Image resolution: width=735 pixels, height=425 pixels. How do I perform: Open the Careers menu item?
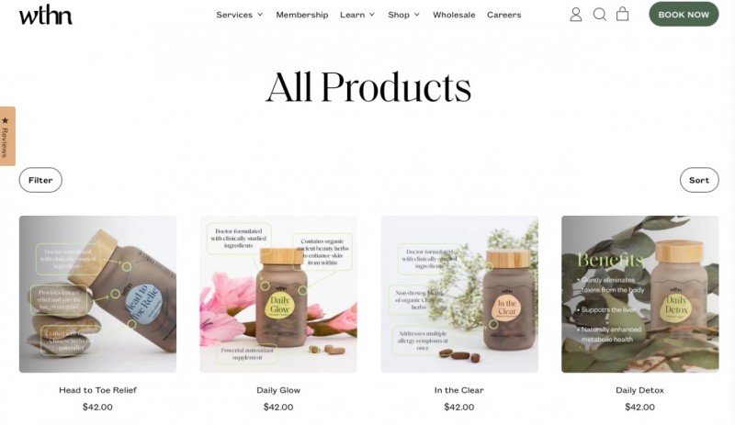tap(503, 15)
